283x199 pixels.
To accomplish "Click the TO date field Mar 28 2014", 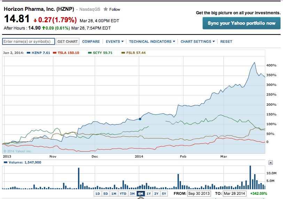I will pyautogui.click(x=235, y=193).
